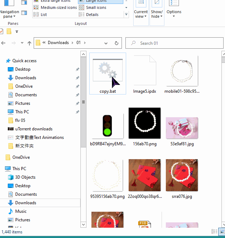Open address bar history dropdown
Image resolution: width=225 pixels, height=238 pixels.
click(106, 43)
